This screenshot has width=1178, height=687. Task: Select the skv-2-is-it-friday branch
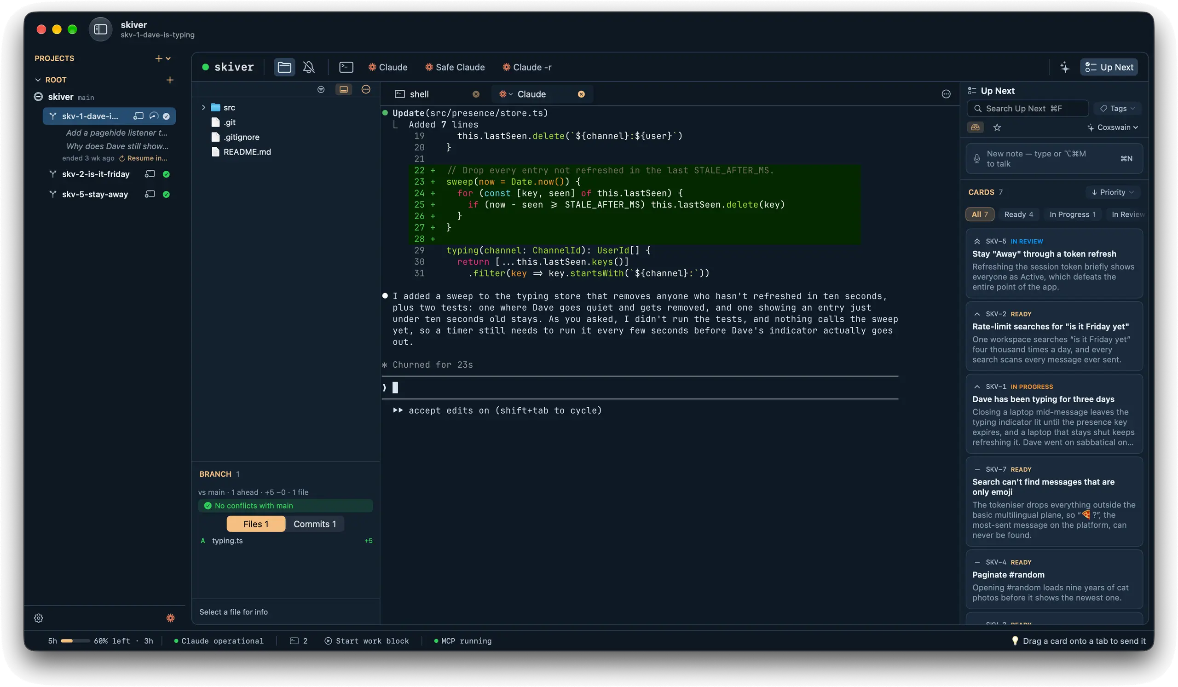coord(95,174)
